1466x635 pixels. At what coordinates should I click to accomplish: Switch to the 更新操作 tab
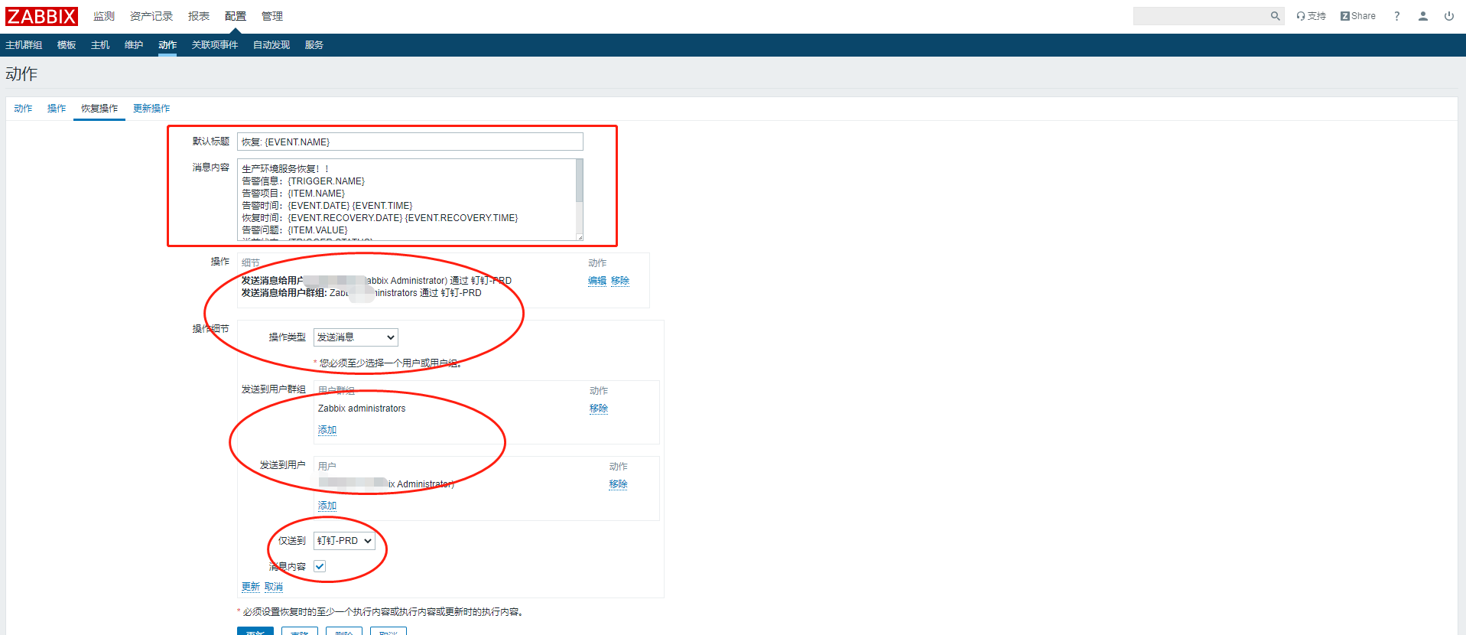(151, 109)
